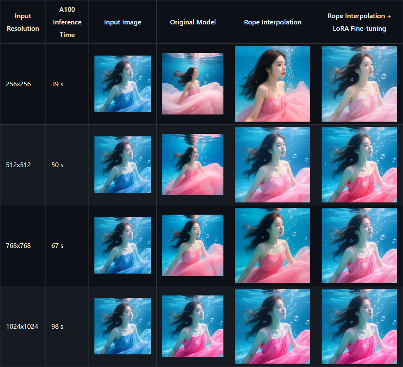This screenshot has height=367, width=403.
Task: Open the 1024x1024 row LoRA Fine-tuning image
Action: tap(359, 327)
